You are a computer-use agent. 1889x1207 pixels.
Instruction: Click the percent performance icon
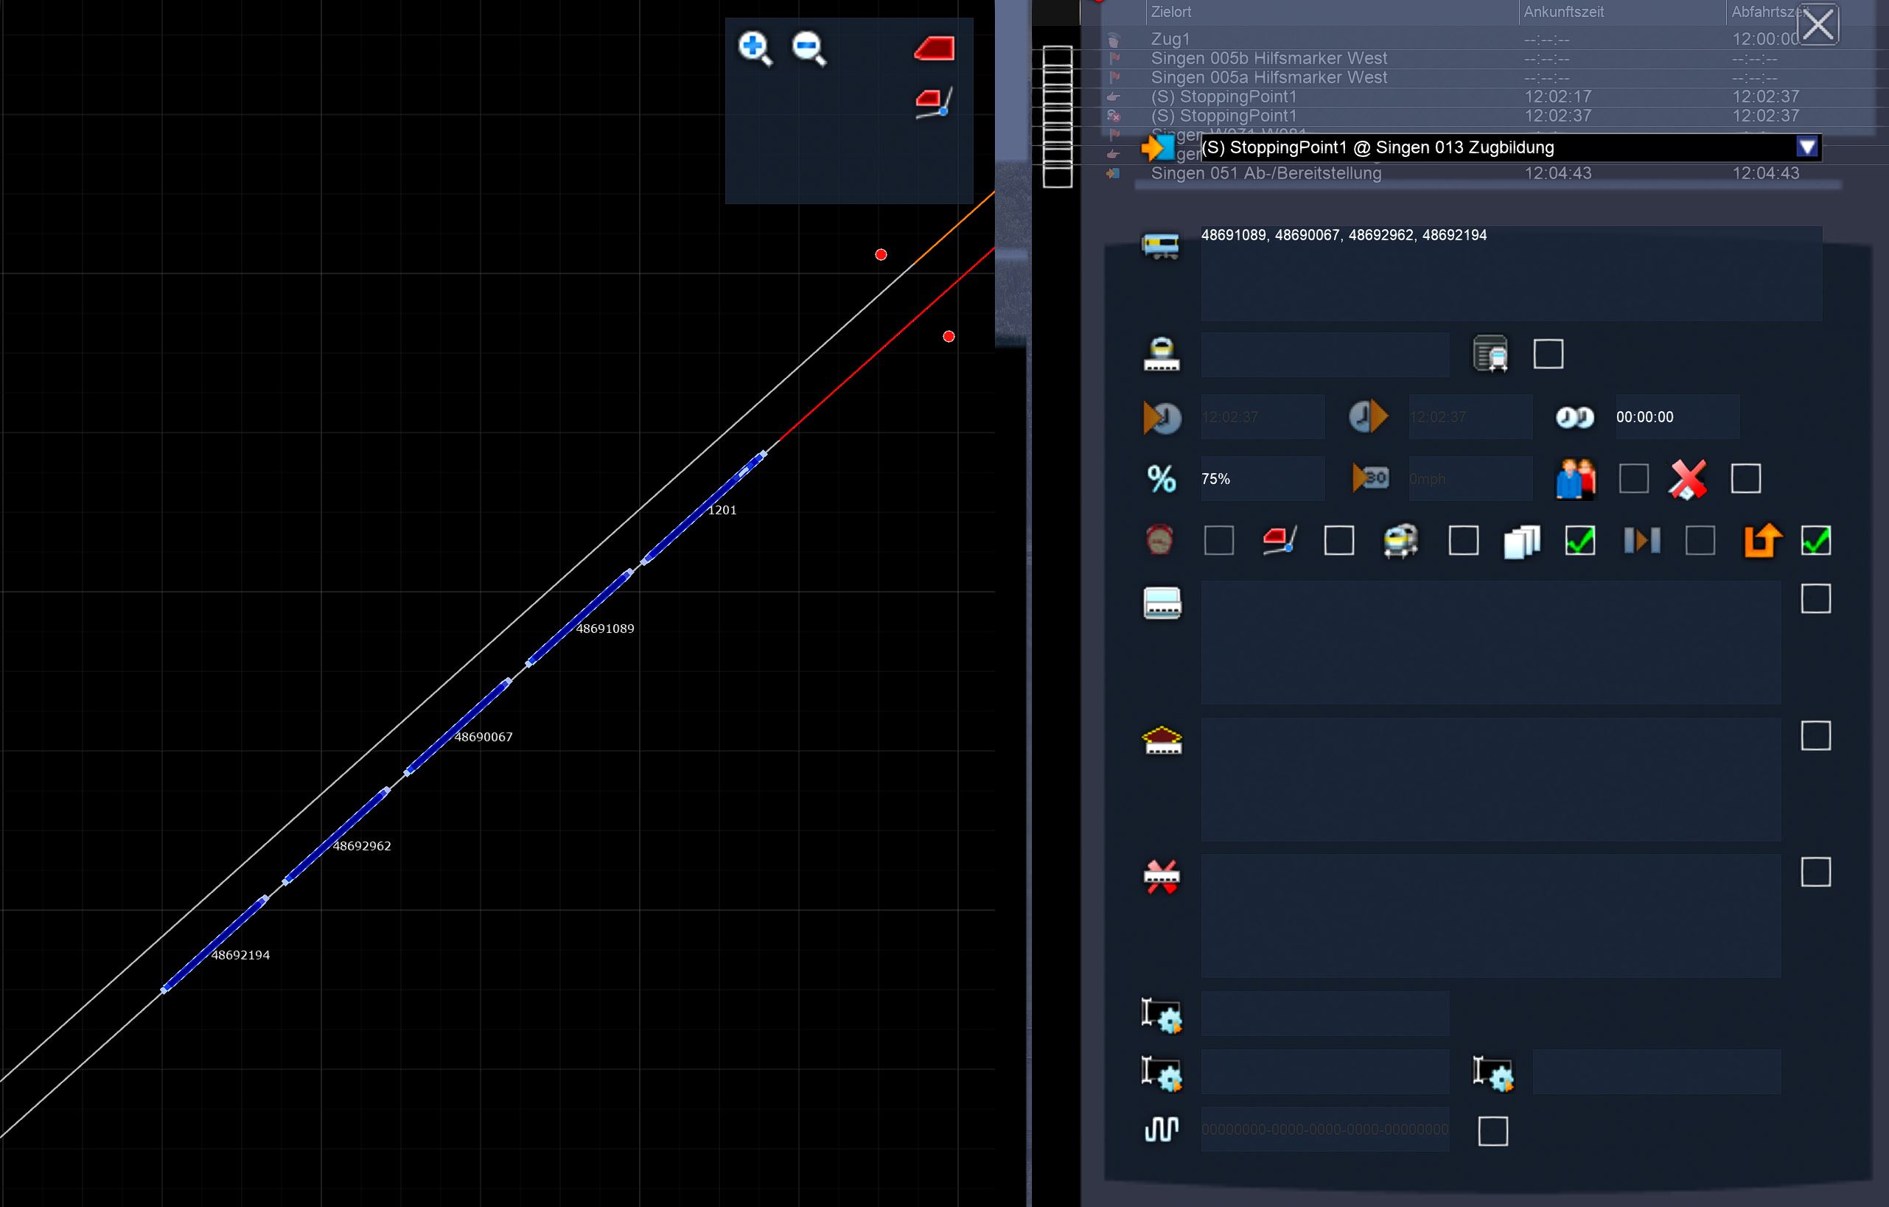click(x=1161, y=478)
